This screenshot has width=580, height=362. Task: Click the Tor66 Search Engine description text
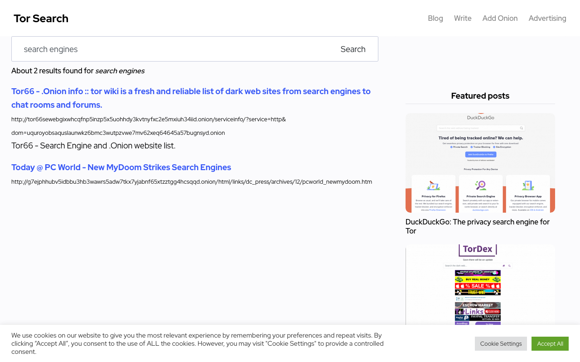[x=93, y=146]
